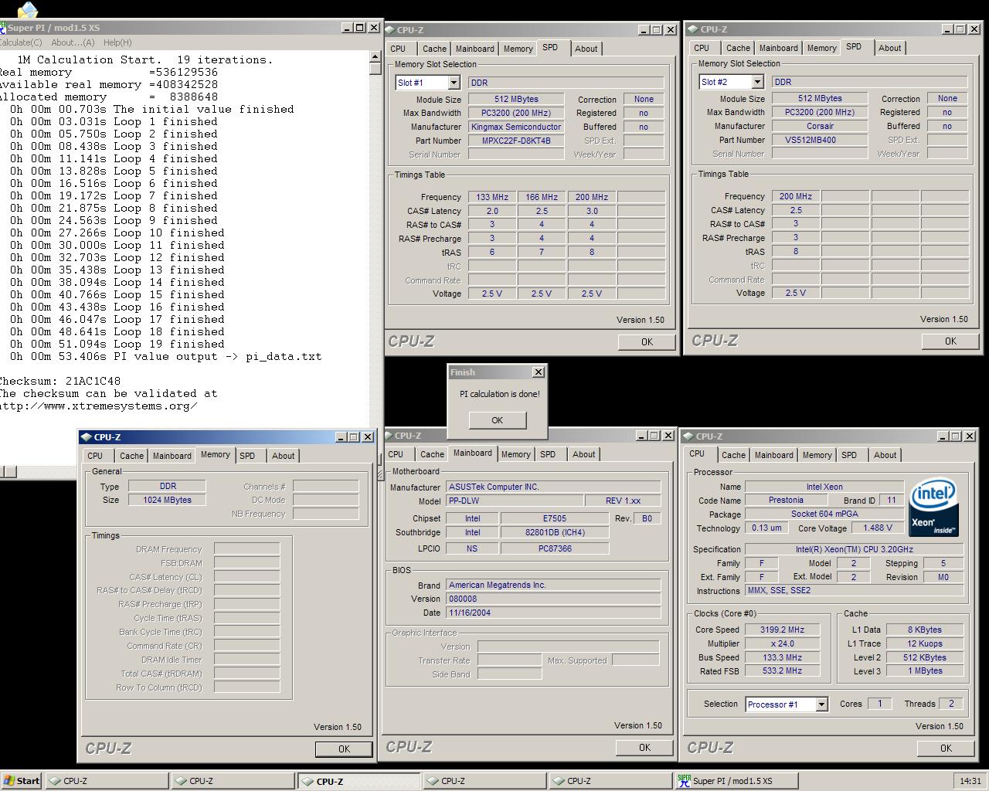Click CPU-Z icon in Mainboard window title bar
The width and height of the screenshot is (989, 791).
pos(387,436)
